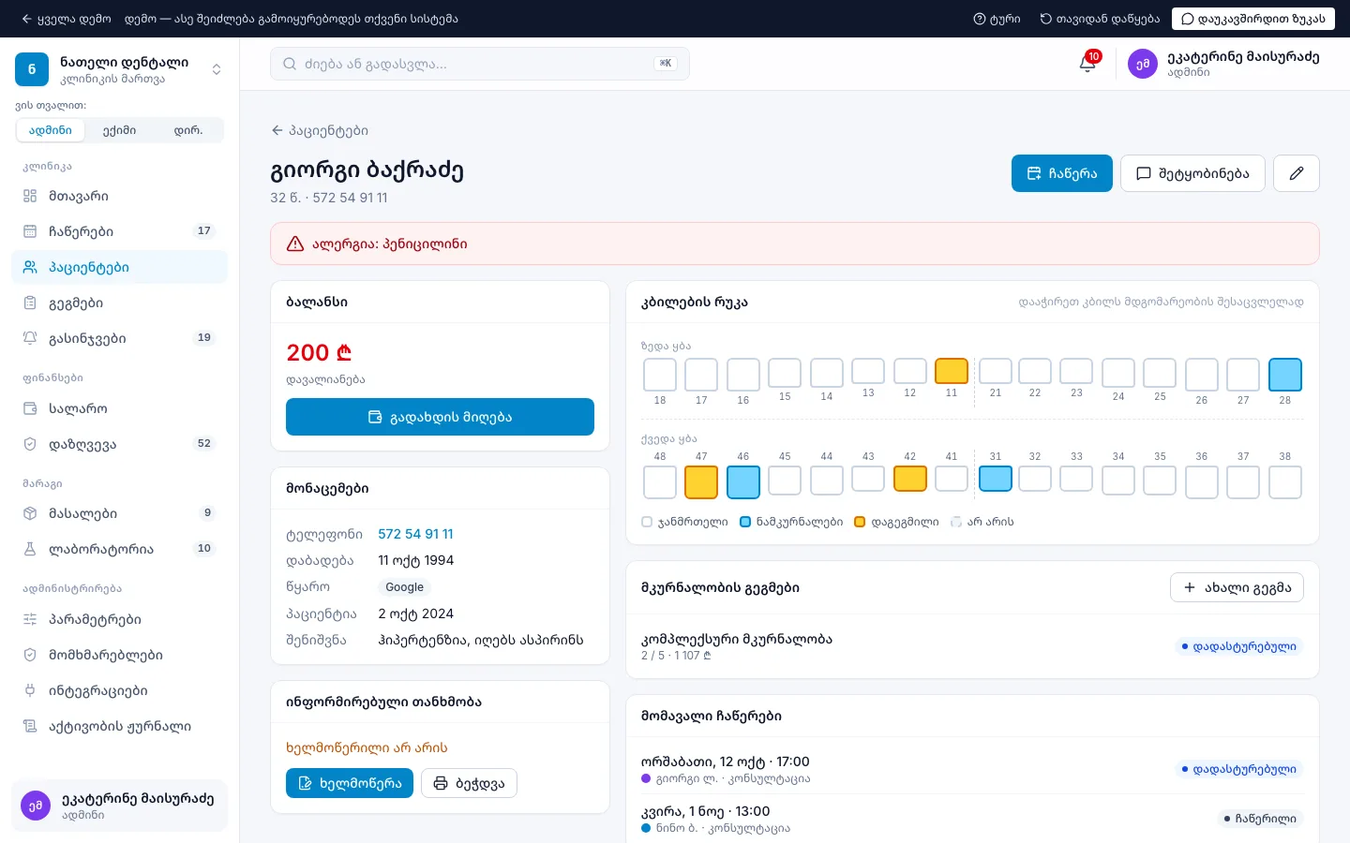Image resolution: width=1350 pixels, height=843 pixels.
Task: Open დაზღვევა in the sidebar
Action: coord(119,444)
